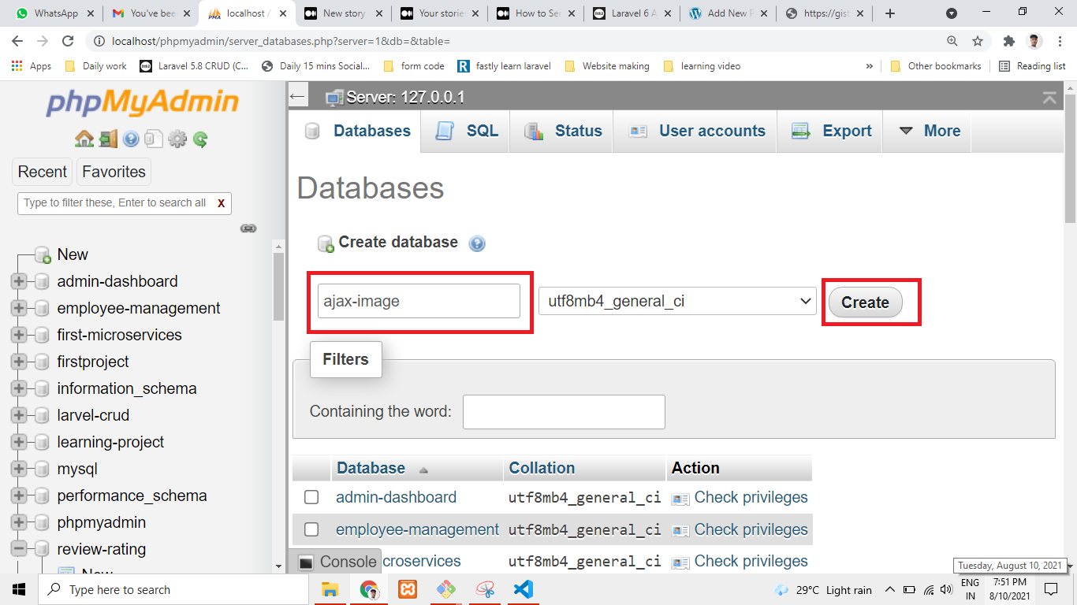The width and height of the screenshot is (1077, 605).
Task: Click database name input field
Action: [419, 301]
